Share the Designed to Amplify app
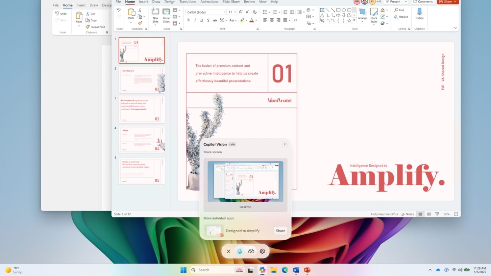 [280, 231]
